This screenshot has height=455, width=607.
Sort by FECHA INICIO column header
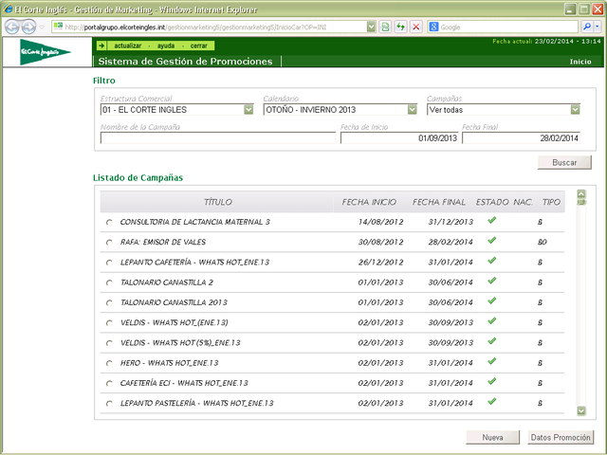tap(369, 202)
